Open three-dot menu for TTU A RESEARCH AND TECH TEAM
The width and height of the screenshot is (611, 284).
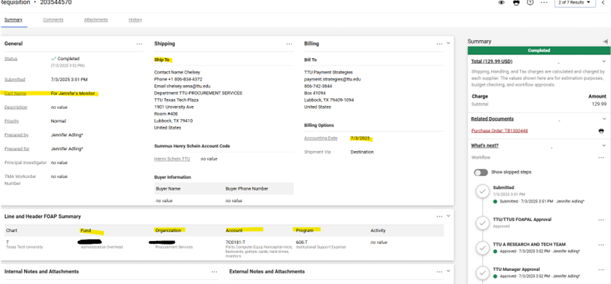602,245
